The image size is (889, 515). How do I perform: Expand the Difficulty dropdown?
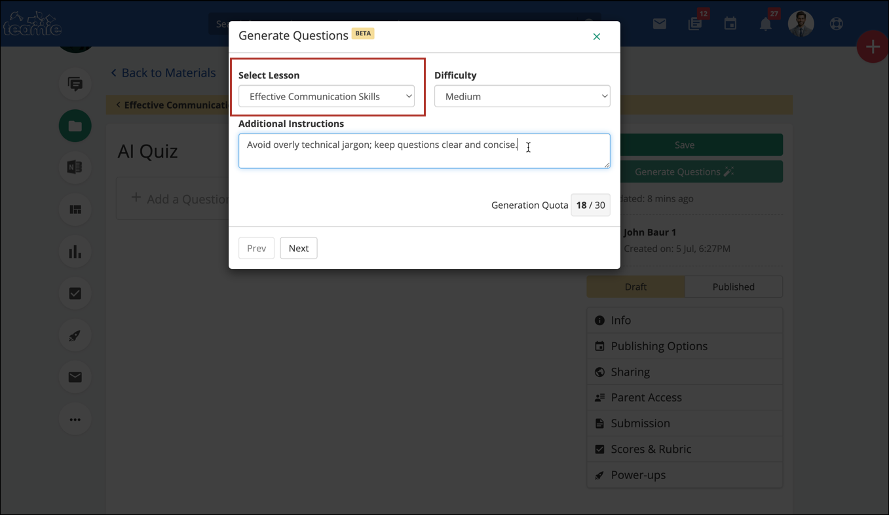522,96
